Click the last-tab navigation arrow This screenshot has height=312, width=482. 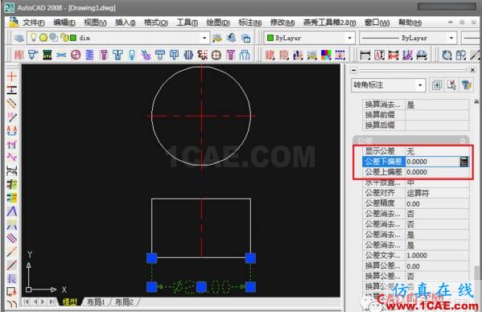52,302
